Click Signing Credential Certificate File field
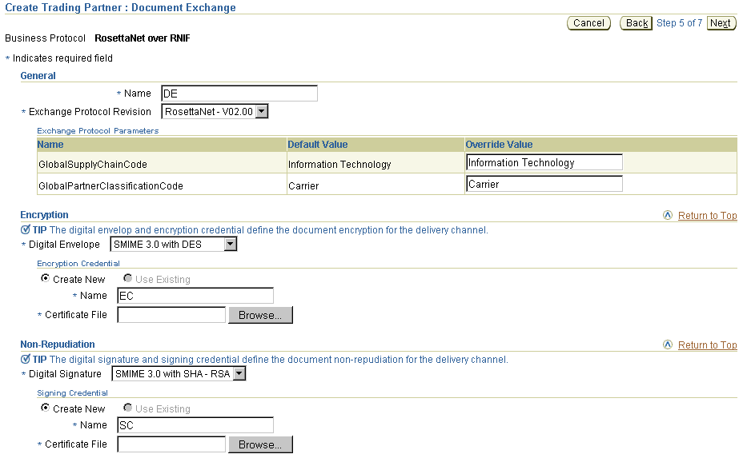This screenshot has height=458, width=743. tap(171, 444)
